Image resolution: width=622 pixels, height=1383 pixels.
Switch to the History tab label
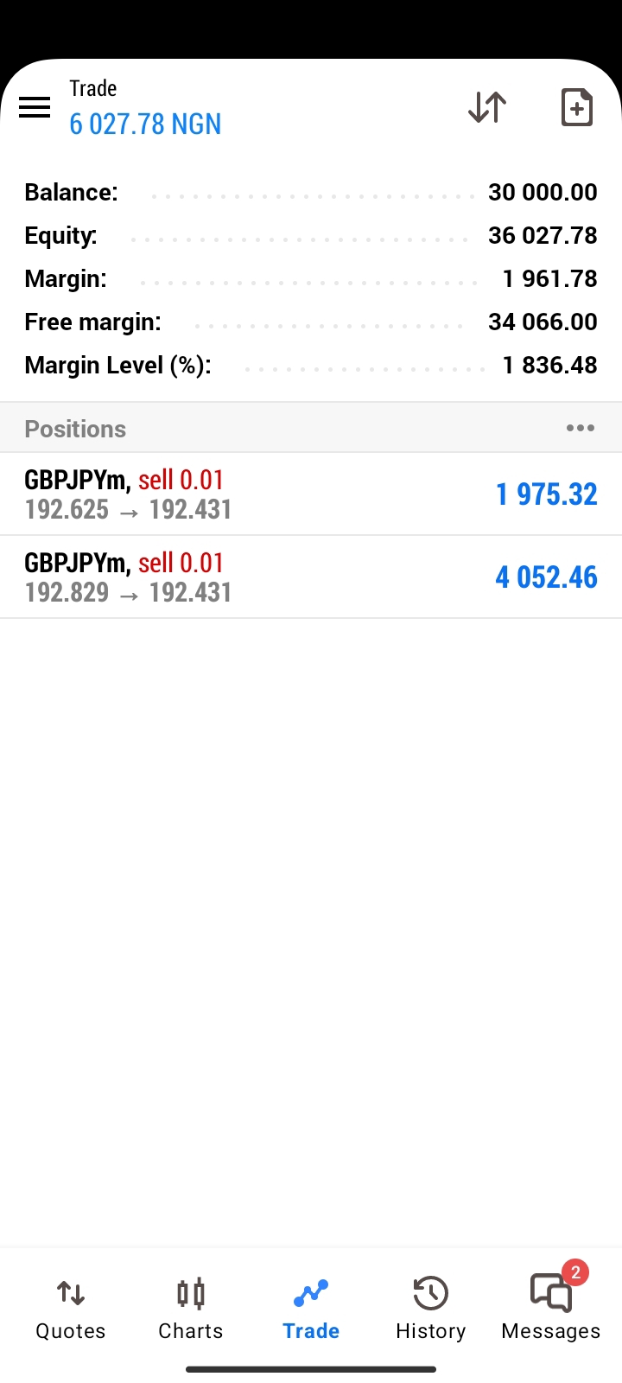click(x=430, y=1331)
